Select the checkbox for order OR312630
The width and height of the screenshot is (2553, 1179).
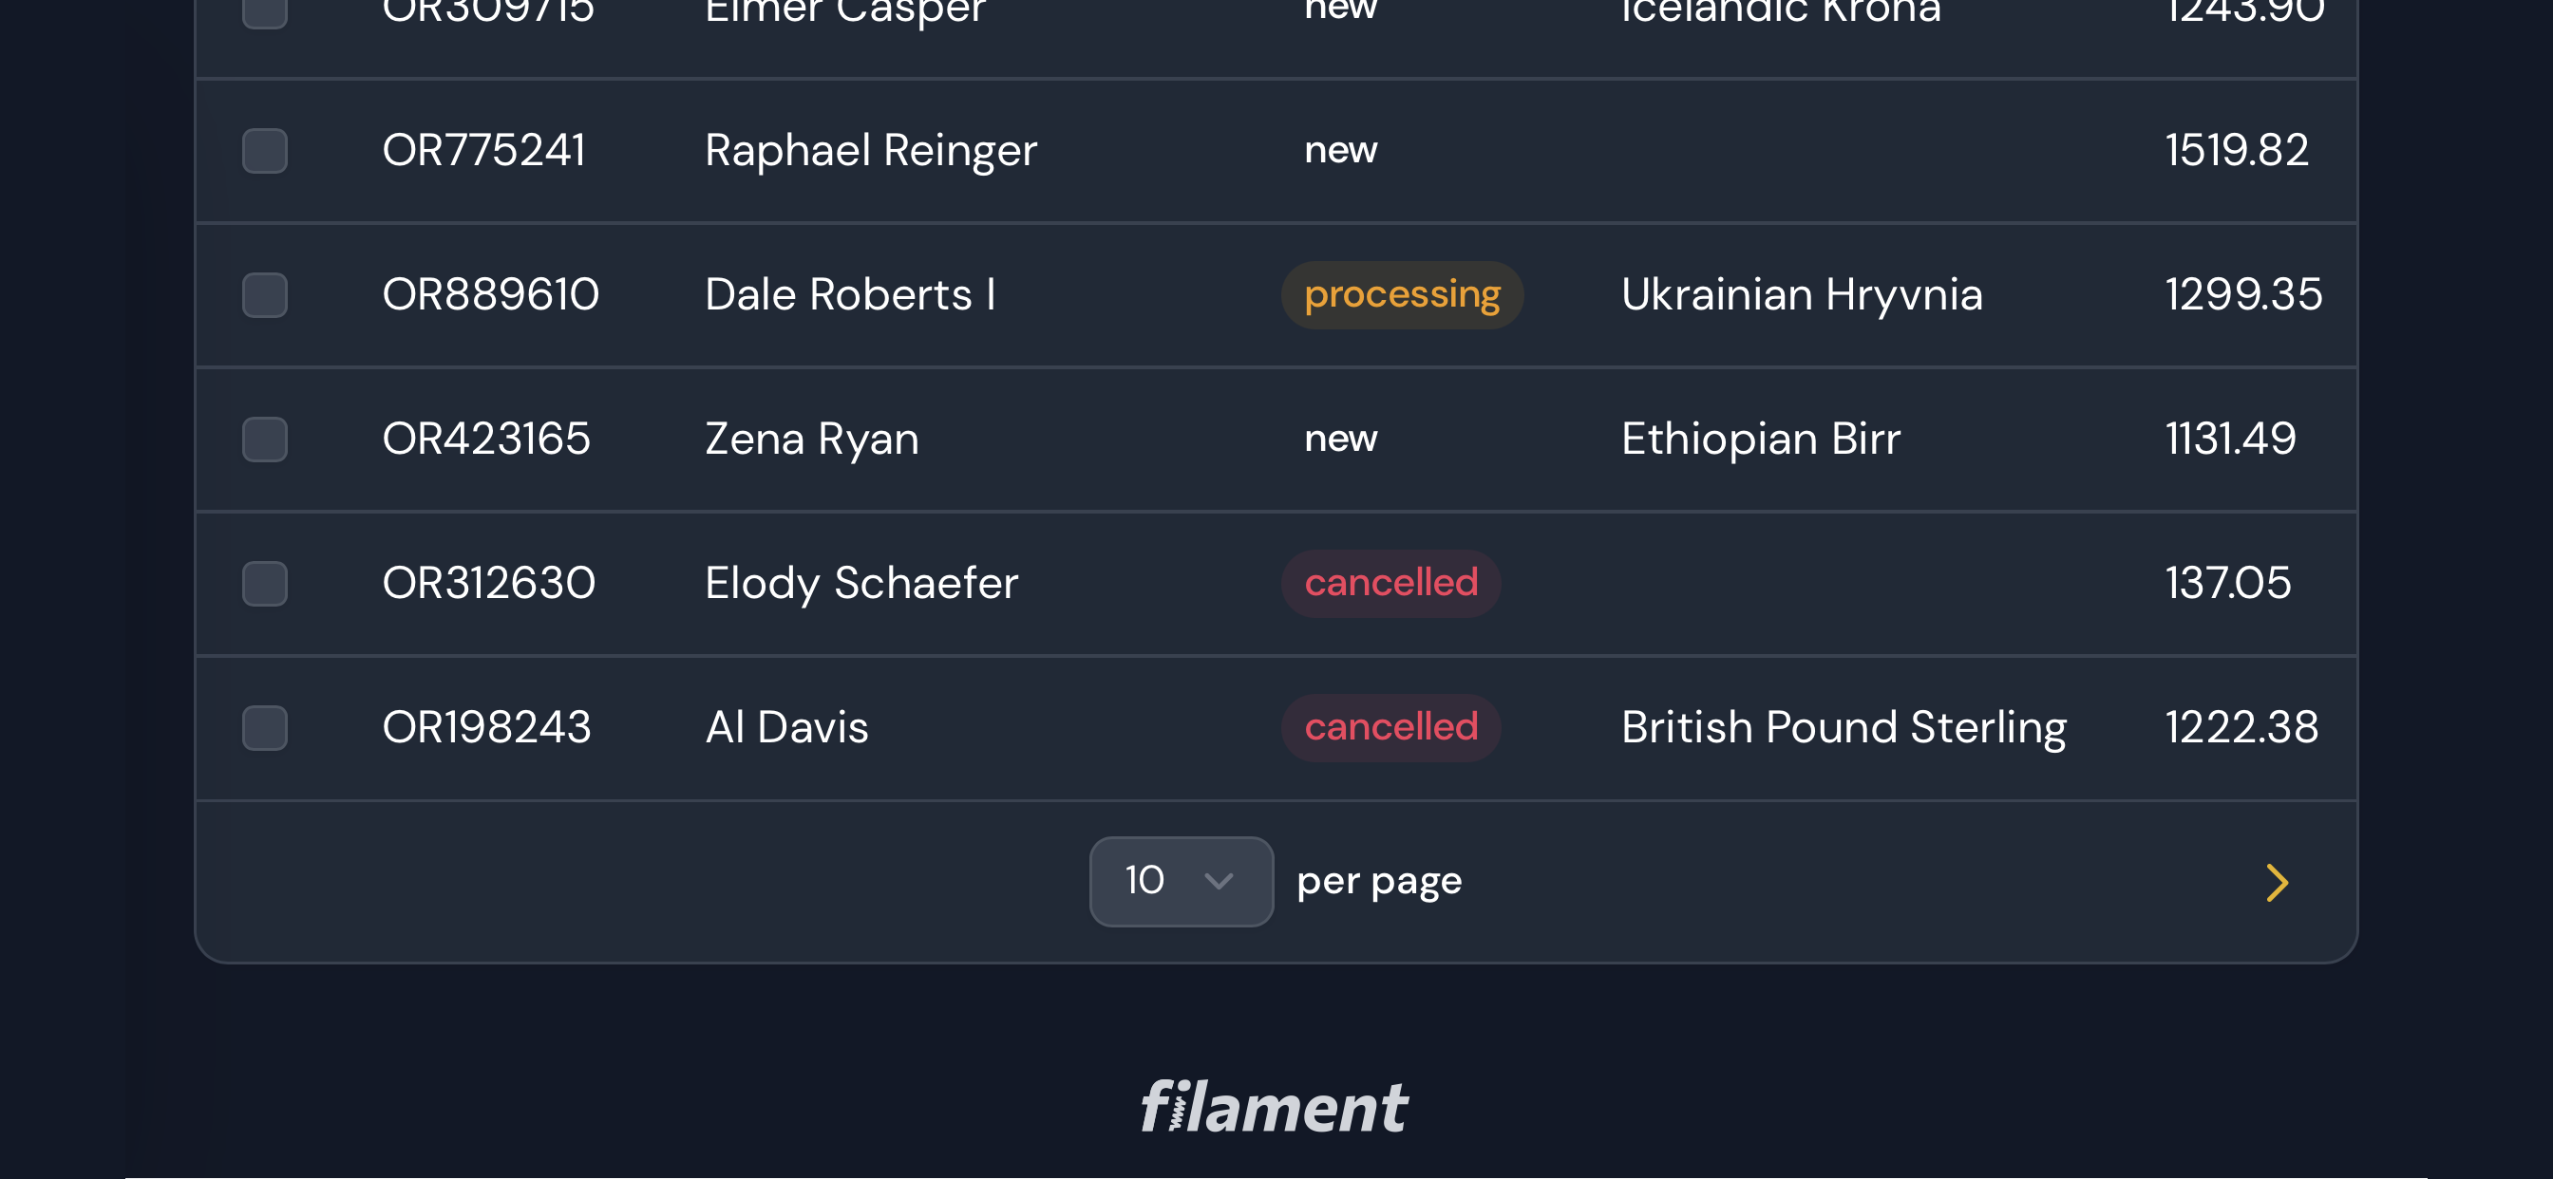(265, 585)
